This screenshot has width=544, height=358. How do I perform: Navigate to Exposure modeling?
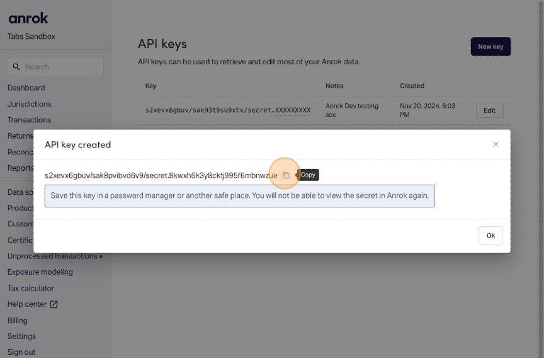40,272
